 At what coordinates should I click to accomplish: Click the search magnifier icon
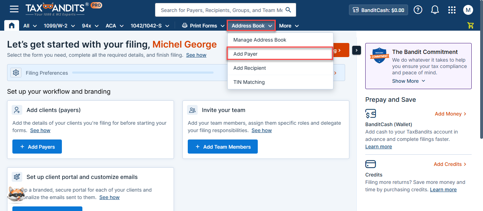click(289, 10)
